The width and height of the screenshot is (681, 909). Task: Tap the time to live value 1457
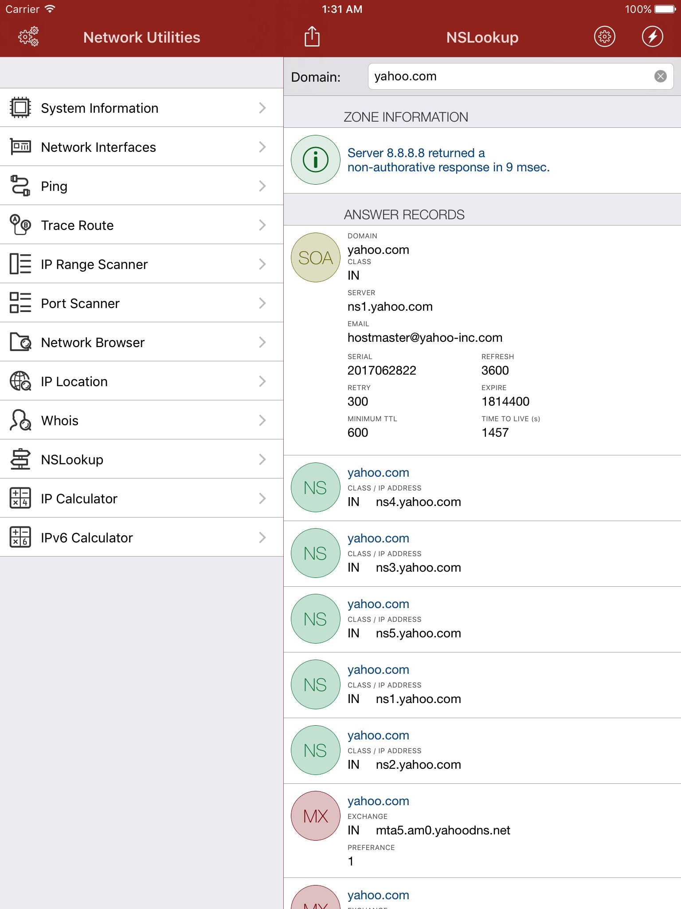pos(495,433)
